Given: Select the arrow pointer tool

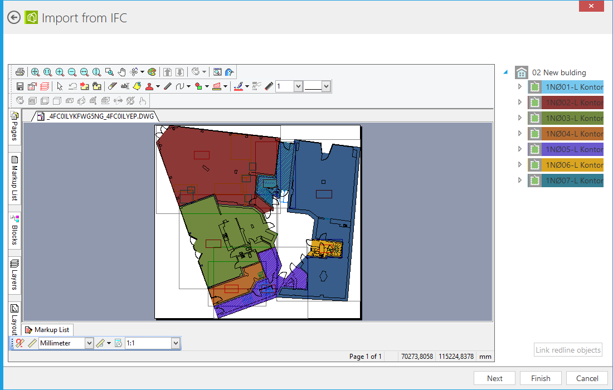Looking at the screenshot, I should [60, 86].
